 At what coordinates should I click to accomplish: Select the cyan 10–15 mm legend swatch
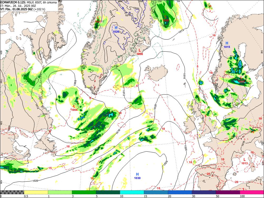pos(132,192)
